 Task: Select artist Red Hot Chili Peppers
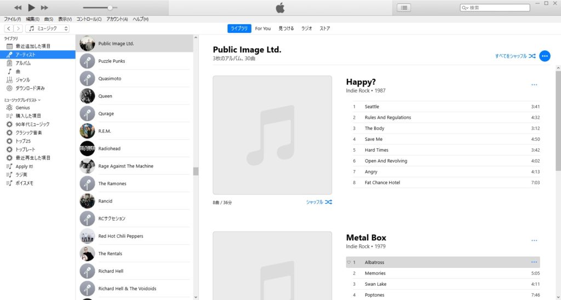pyautogui.click(x=134, y=236)
